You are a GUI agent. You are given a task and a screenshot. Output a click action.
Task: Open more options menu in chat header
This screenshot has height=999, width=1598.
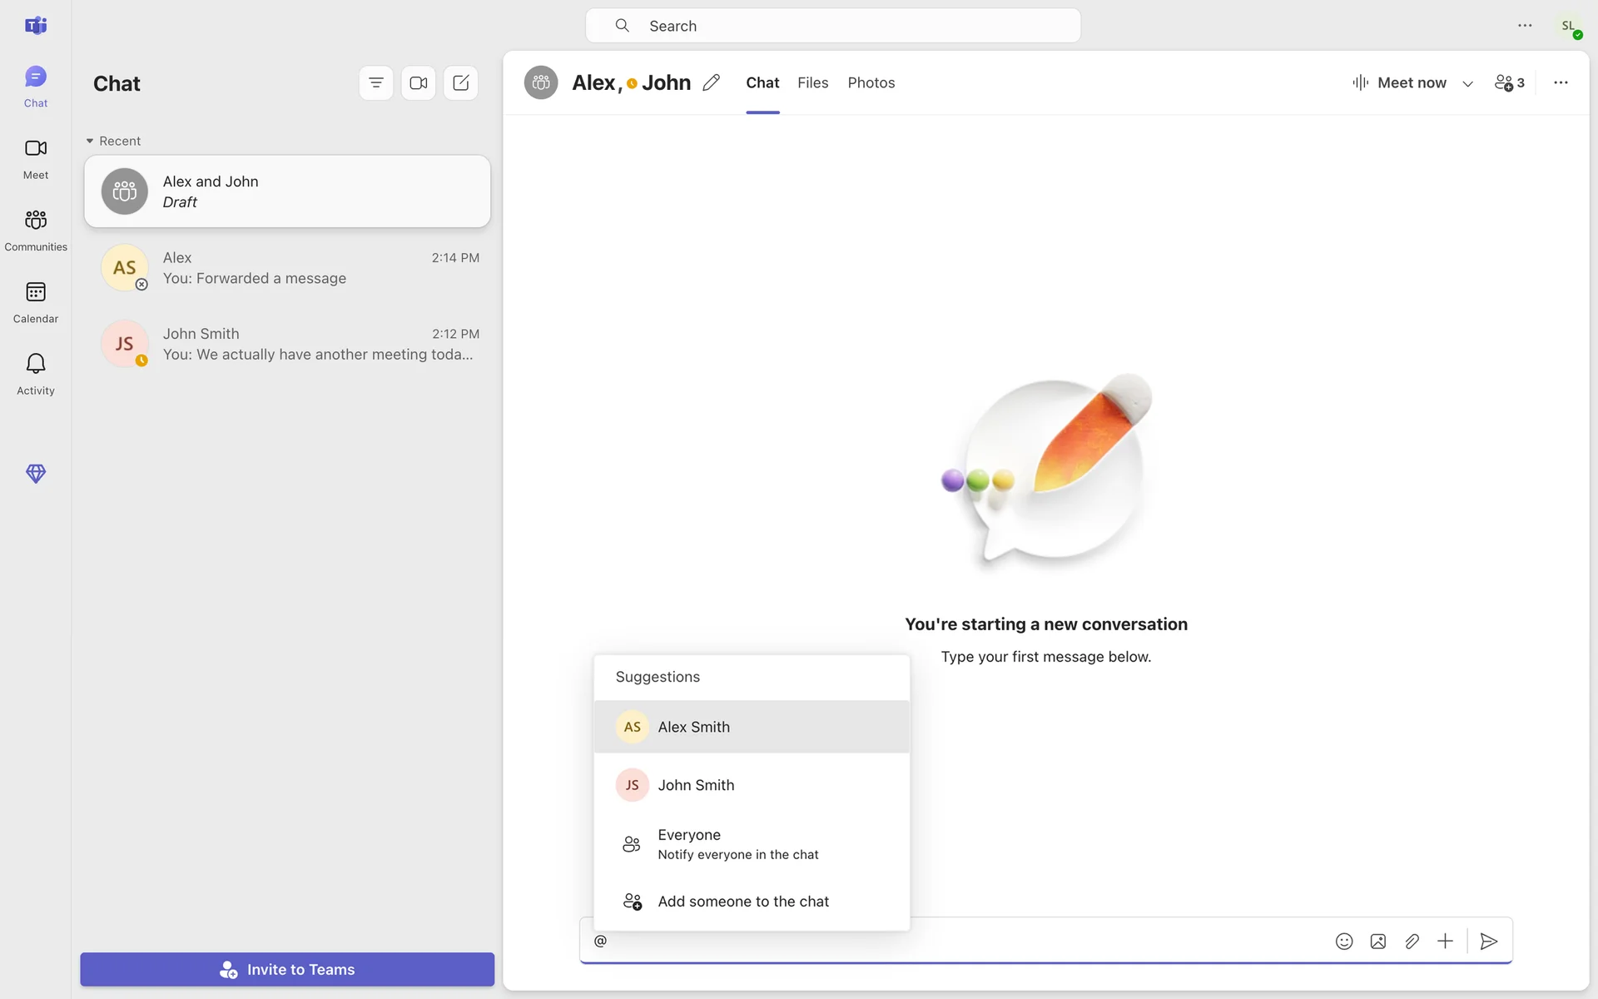[1561, 82]
